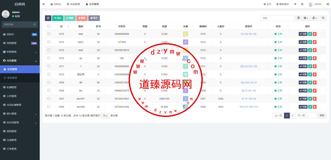Check the row checkbox for ID 1015
The width and height of the screenshot is (331, 160).
coord(49,33)
